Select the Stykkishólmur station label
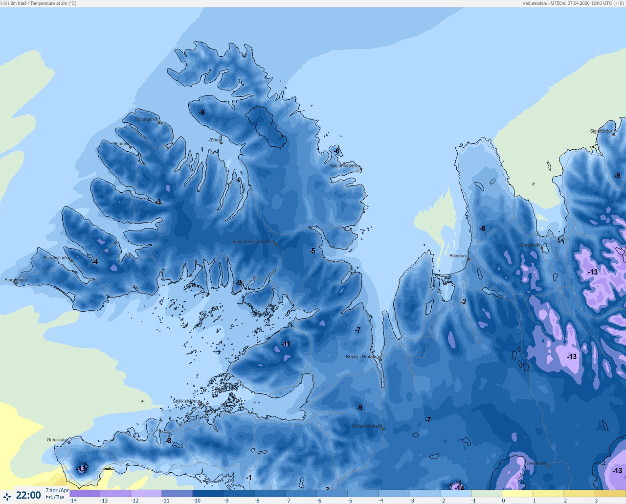Screen dimensions: 626x504 coord(187,401)
